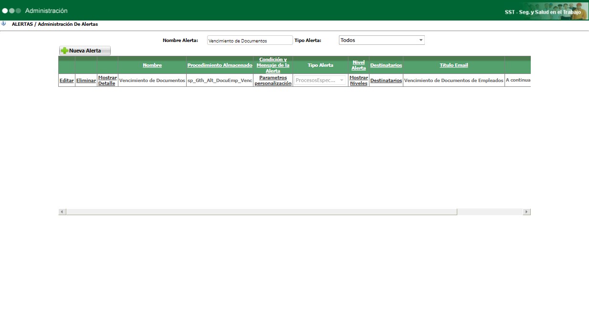Image resolution: width=589 pixels, height=333 pixels.
Task: Click the SST - Seg. y Salud en el Trabajo banner
Action: pos(543,12)
